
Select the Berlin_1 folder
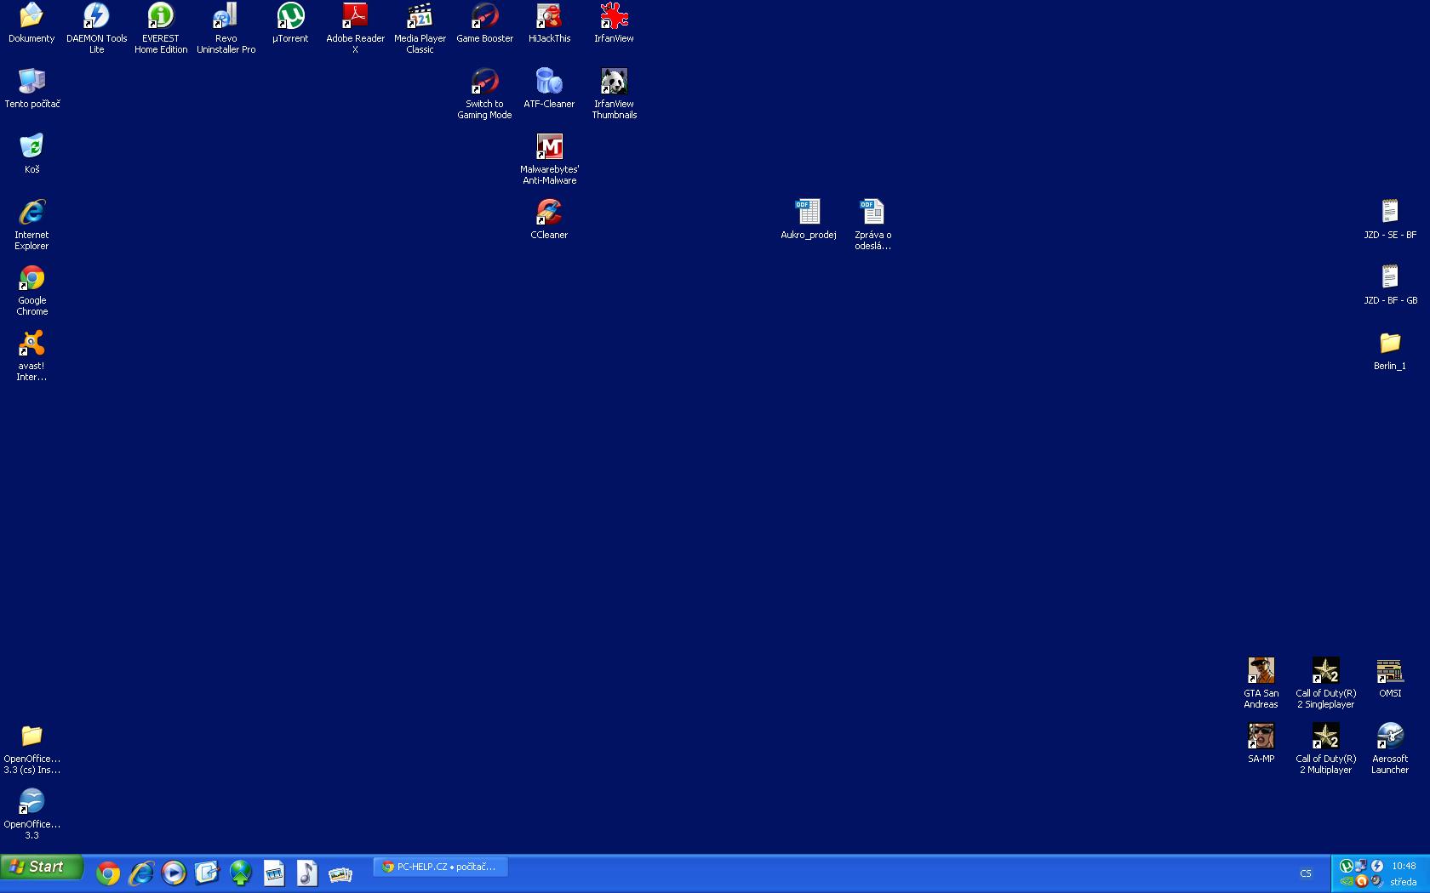tap(1389, 344)
